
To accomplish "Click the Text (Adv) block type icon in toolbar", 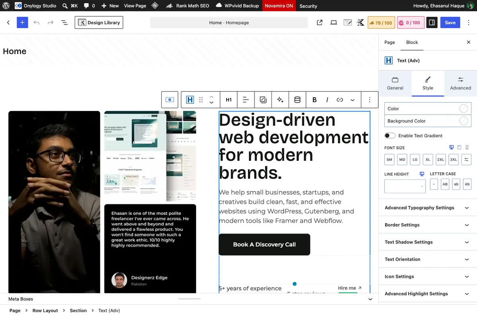I will coord(190,100).
